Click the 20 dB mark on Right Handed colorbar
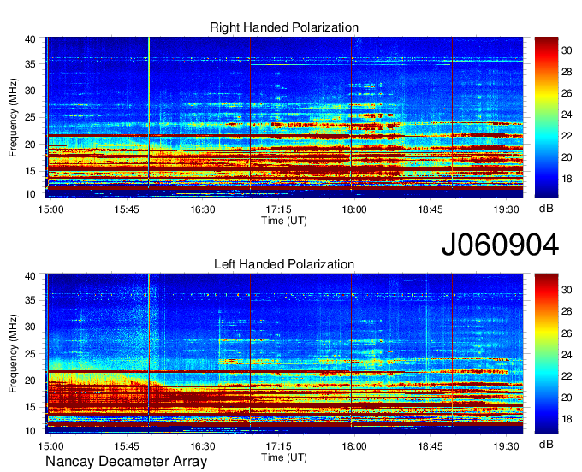 point(567,157)
